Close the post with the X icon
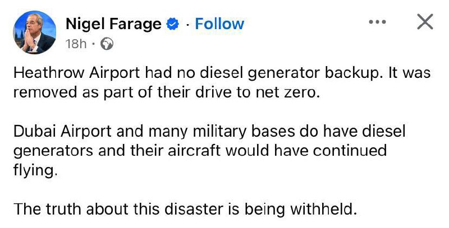 (426, 22)
